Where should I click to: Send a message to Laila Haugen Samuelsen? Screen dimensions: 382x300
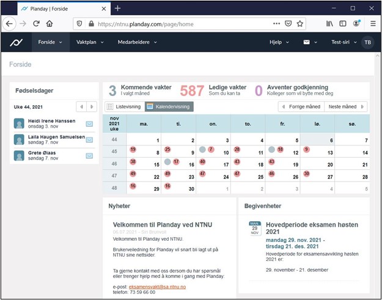(x=89, y=140)
